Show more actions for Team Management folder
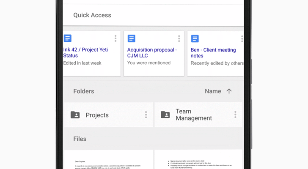 (235, 114)
